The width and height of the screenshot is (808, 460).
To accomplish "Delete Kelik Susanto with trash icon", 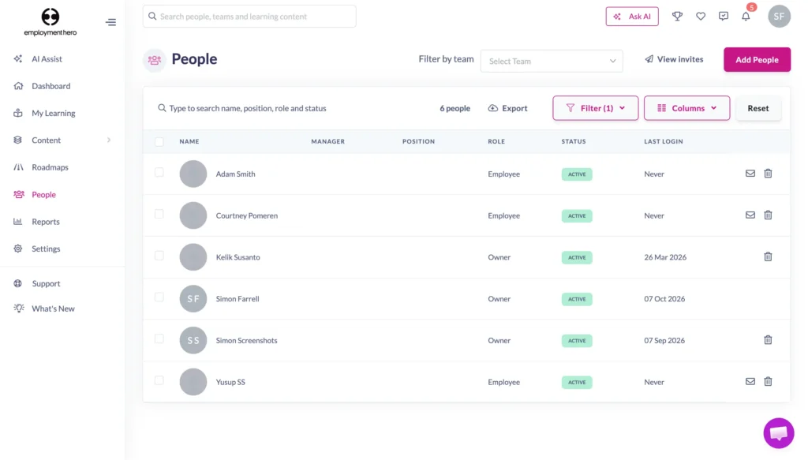I will click(x=768, y=256).
